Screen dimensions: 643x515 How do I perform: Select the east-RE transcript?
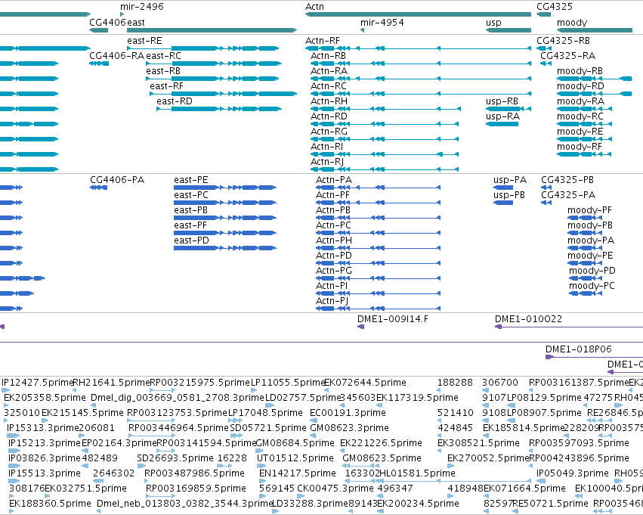click(203, 48)
